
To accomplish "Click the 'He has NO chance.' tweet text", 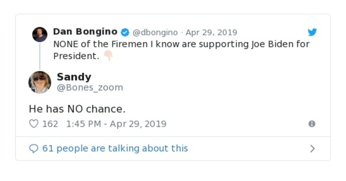I will point(77,109).
